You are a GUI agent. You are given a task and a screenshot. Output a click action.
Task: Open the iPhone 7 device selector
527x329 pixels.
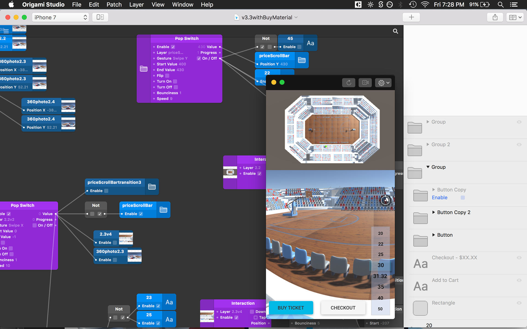(60, 17)
